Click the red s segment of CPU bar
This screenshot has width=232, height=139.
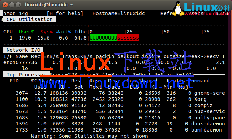click(128, 38)
